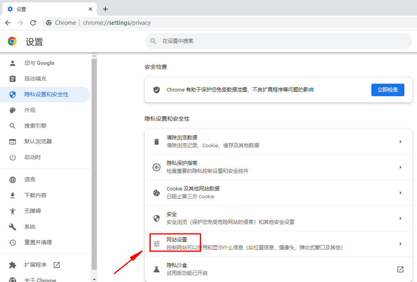The width and height of the screenshot is (417, 282).
Task: Click the Chrome site info icon in address bar
Action: coord(49,23)
